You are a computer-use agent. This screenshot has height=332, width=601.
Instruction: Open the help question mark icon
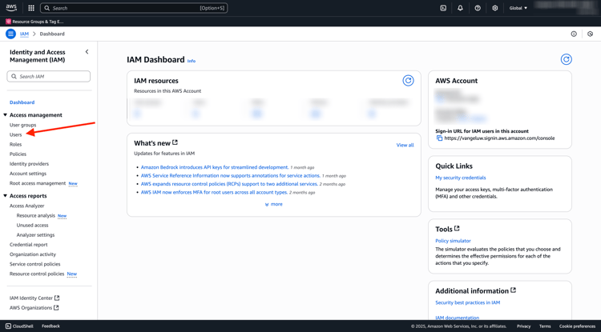[478, 8]
